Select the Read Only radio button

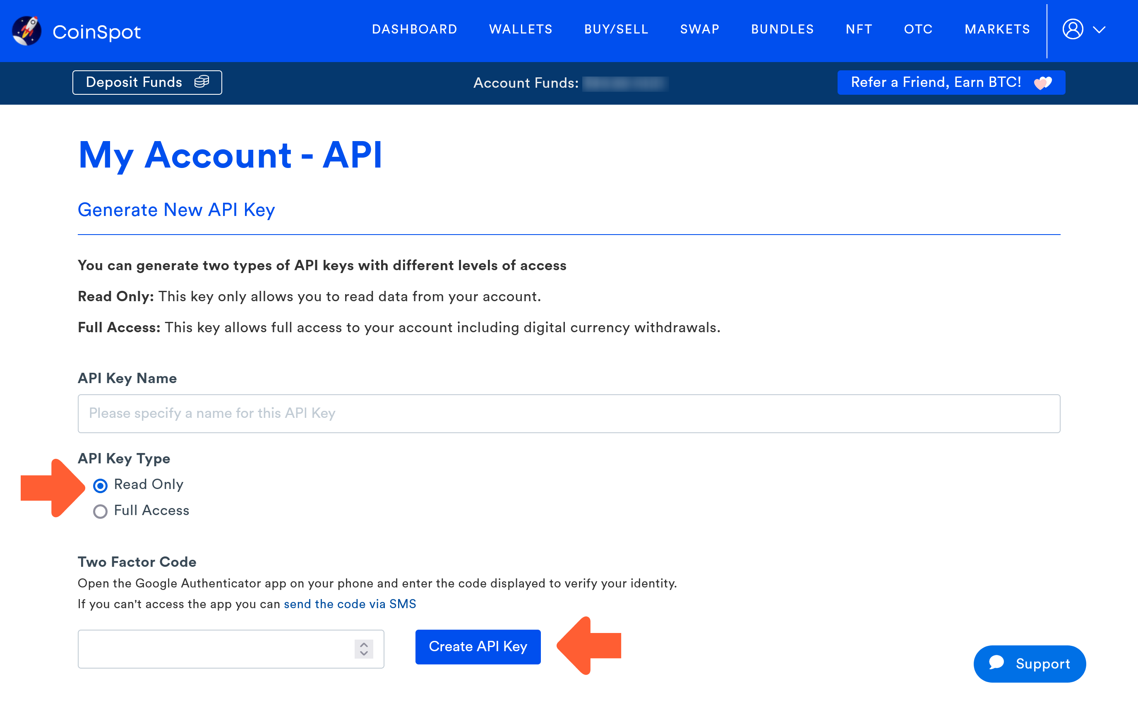click(x=100, y=485)
